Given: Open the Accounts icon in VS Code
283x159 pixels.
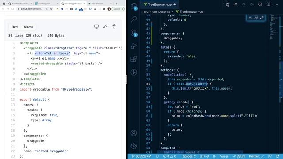Looking at the screenshot, I should coord(134,133).
